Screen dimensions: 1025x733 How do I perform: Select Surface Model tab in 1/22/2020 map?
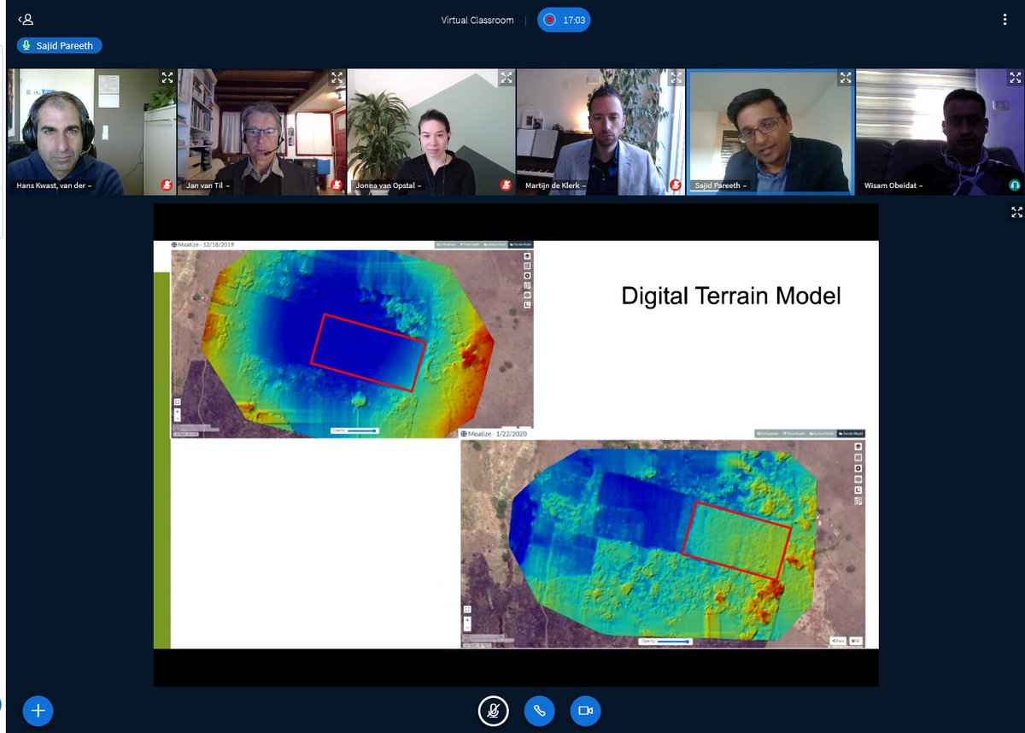coord(822,434)
